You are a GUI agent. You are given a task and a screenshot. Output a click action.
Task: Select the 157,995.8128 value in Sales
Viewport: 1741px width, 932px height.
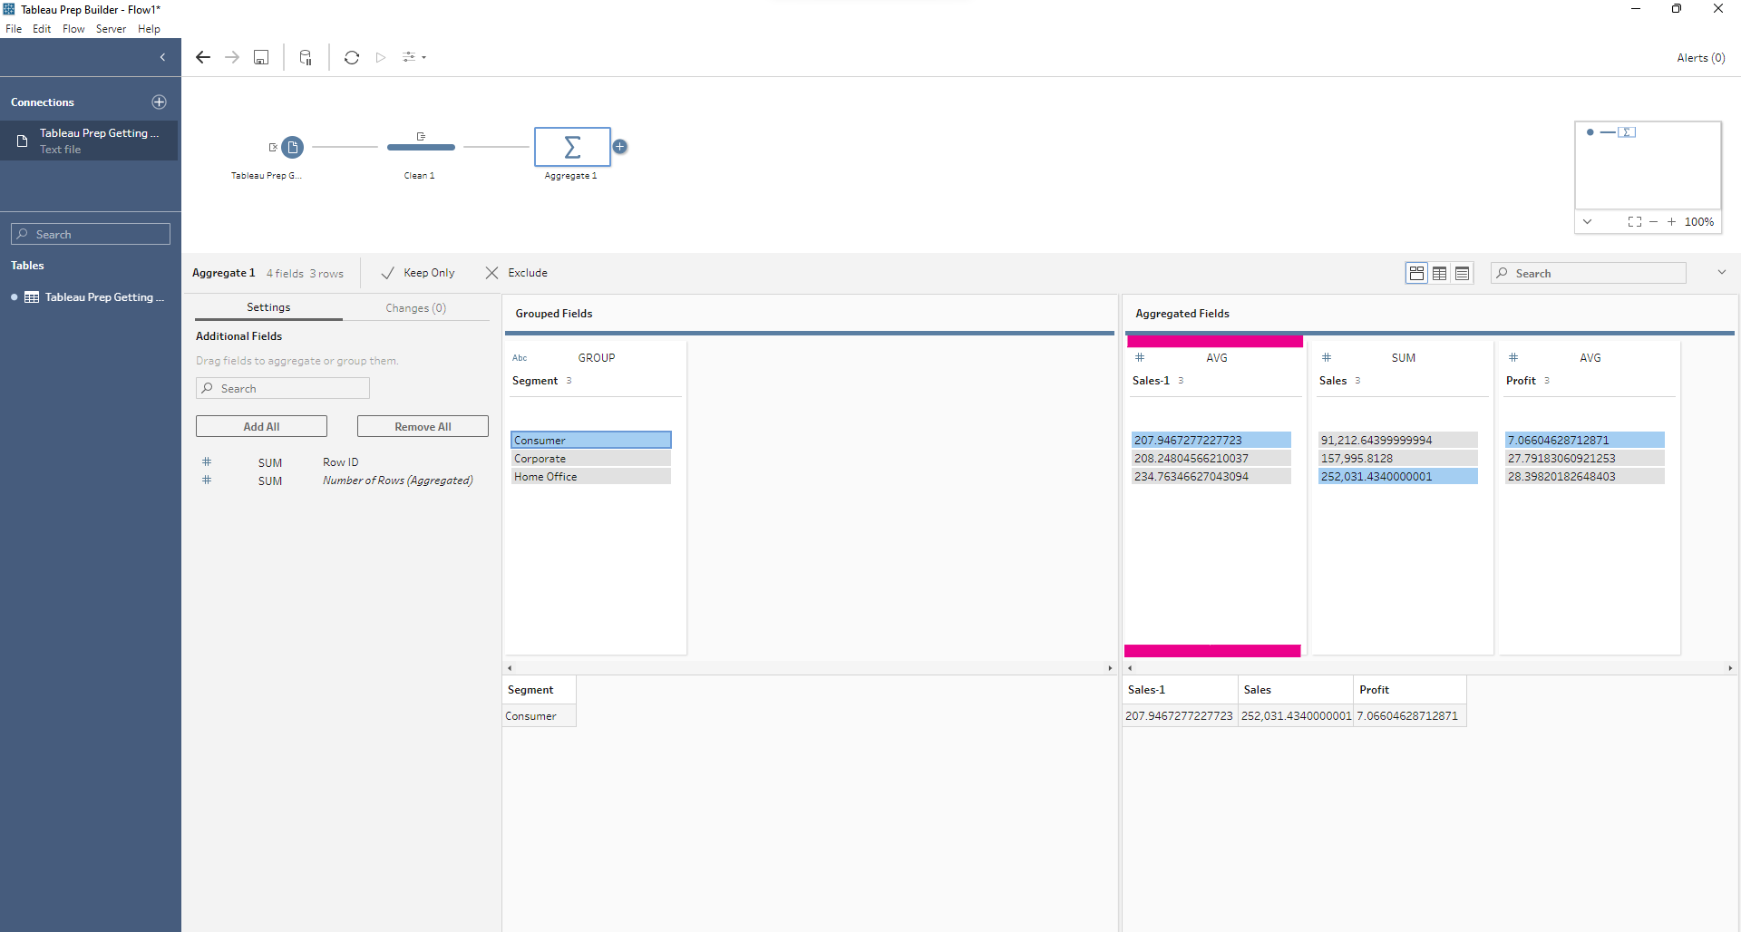click(x=1398, y=458)
